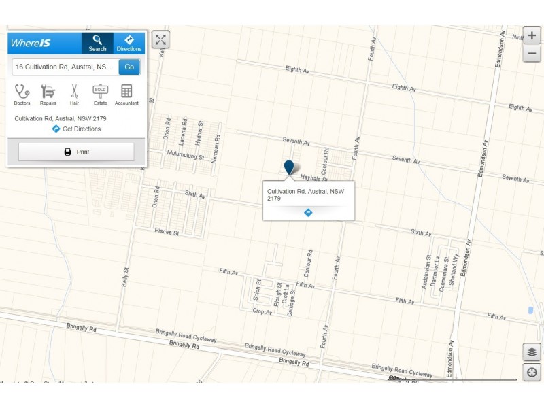Image resolution: width=544 pixels, height=408 pixels.
Task: Select the Accountant calculator icon
Action: pyautogui.click(x=126, y=94)
